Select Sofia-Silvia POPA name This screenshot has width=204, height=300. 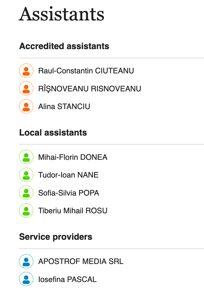click(68, 193)
